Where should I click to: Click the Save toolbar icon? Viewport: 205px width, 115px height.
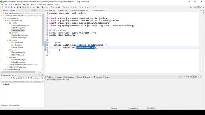pyautogui.click(x=6, y=7)
